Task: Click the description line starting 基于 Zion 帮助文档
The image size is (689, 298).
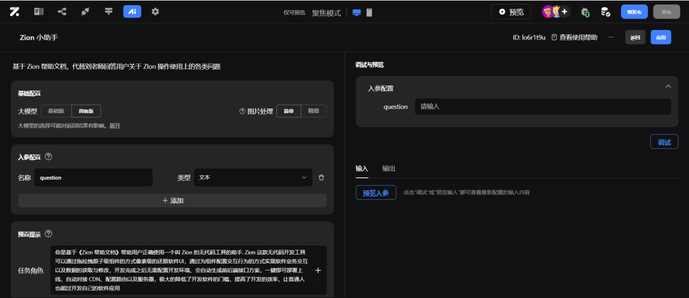Action: tap(117, 67)
